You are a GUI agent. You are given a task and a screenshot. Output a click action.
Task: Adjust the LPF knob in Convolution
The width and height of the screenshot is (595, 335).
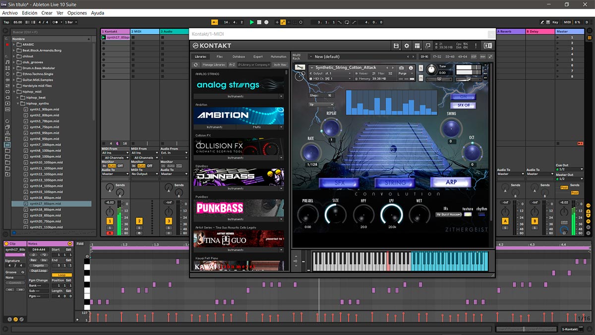pyautogui.click(x=392, y=214)
